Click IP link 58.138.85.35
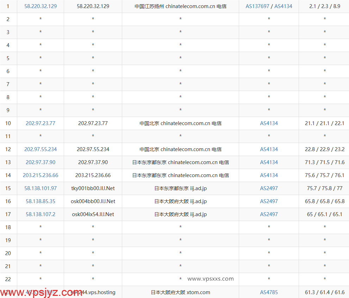The width and height of the screenshot is (349, 298). pos(40,201)
